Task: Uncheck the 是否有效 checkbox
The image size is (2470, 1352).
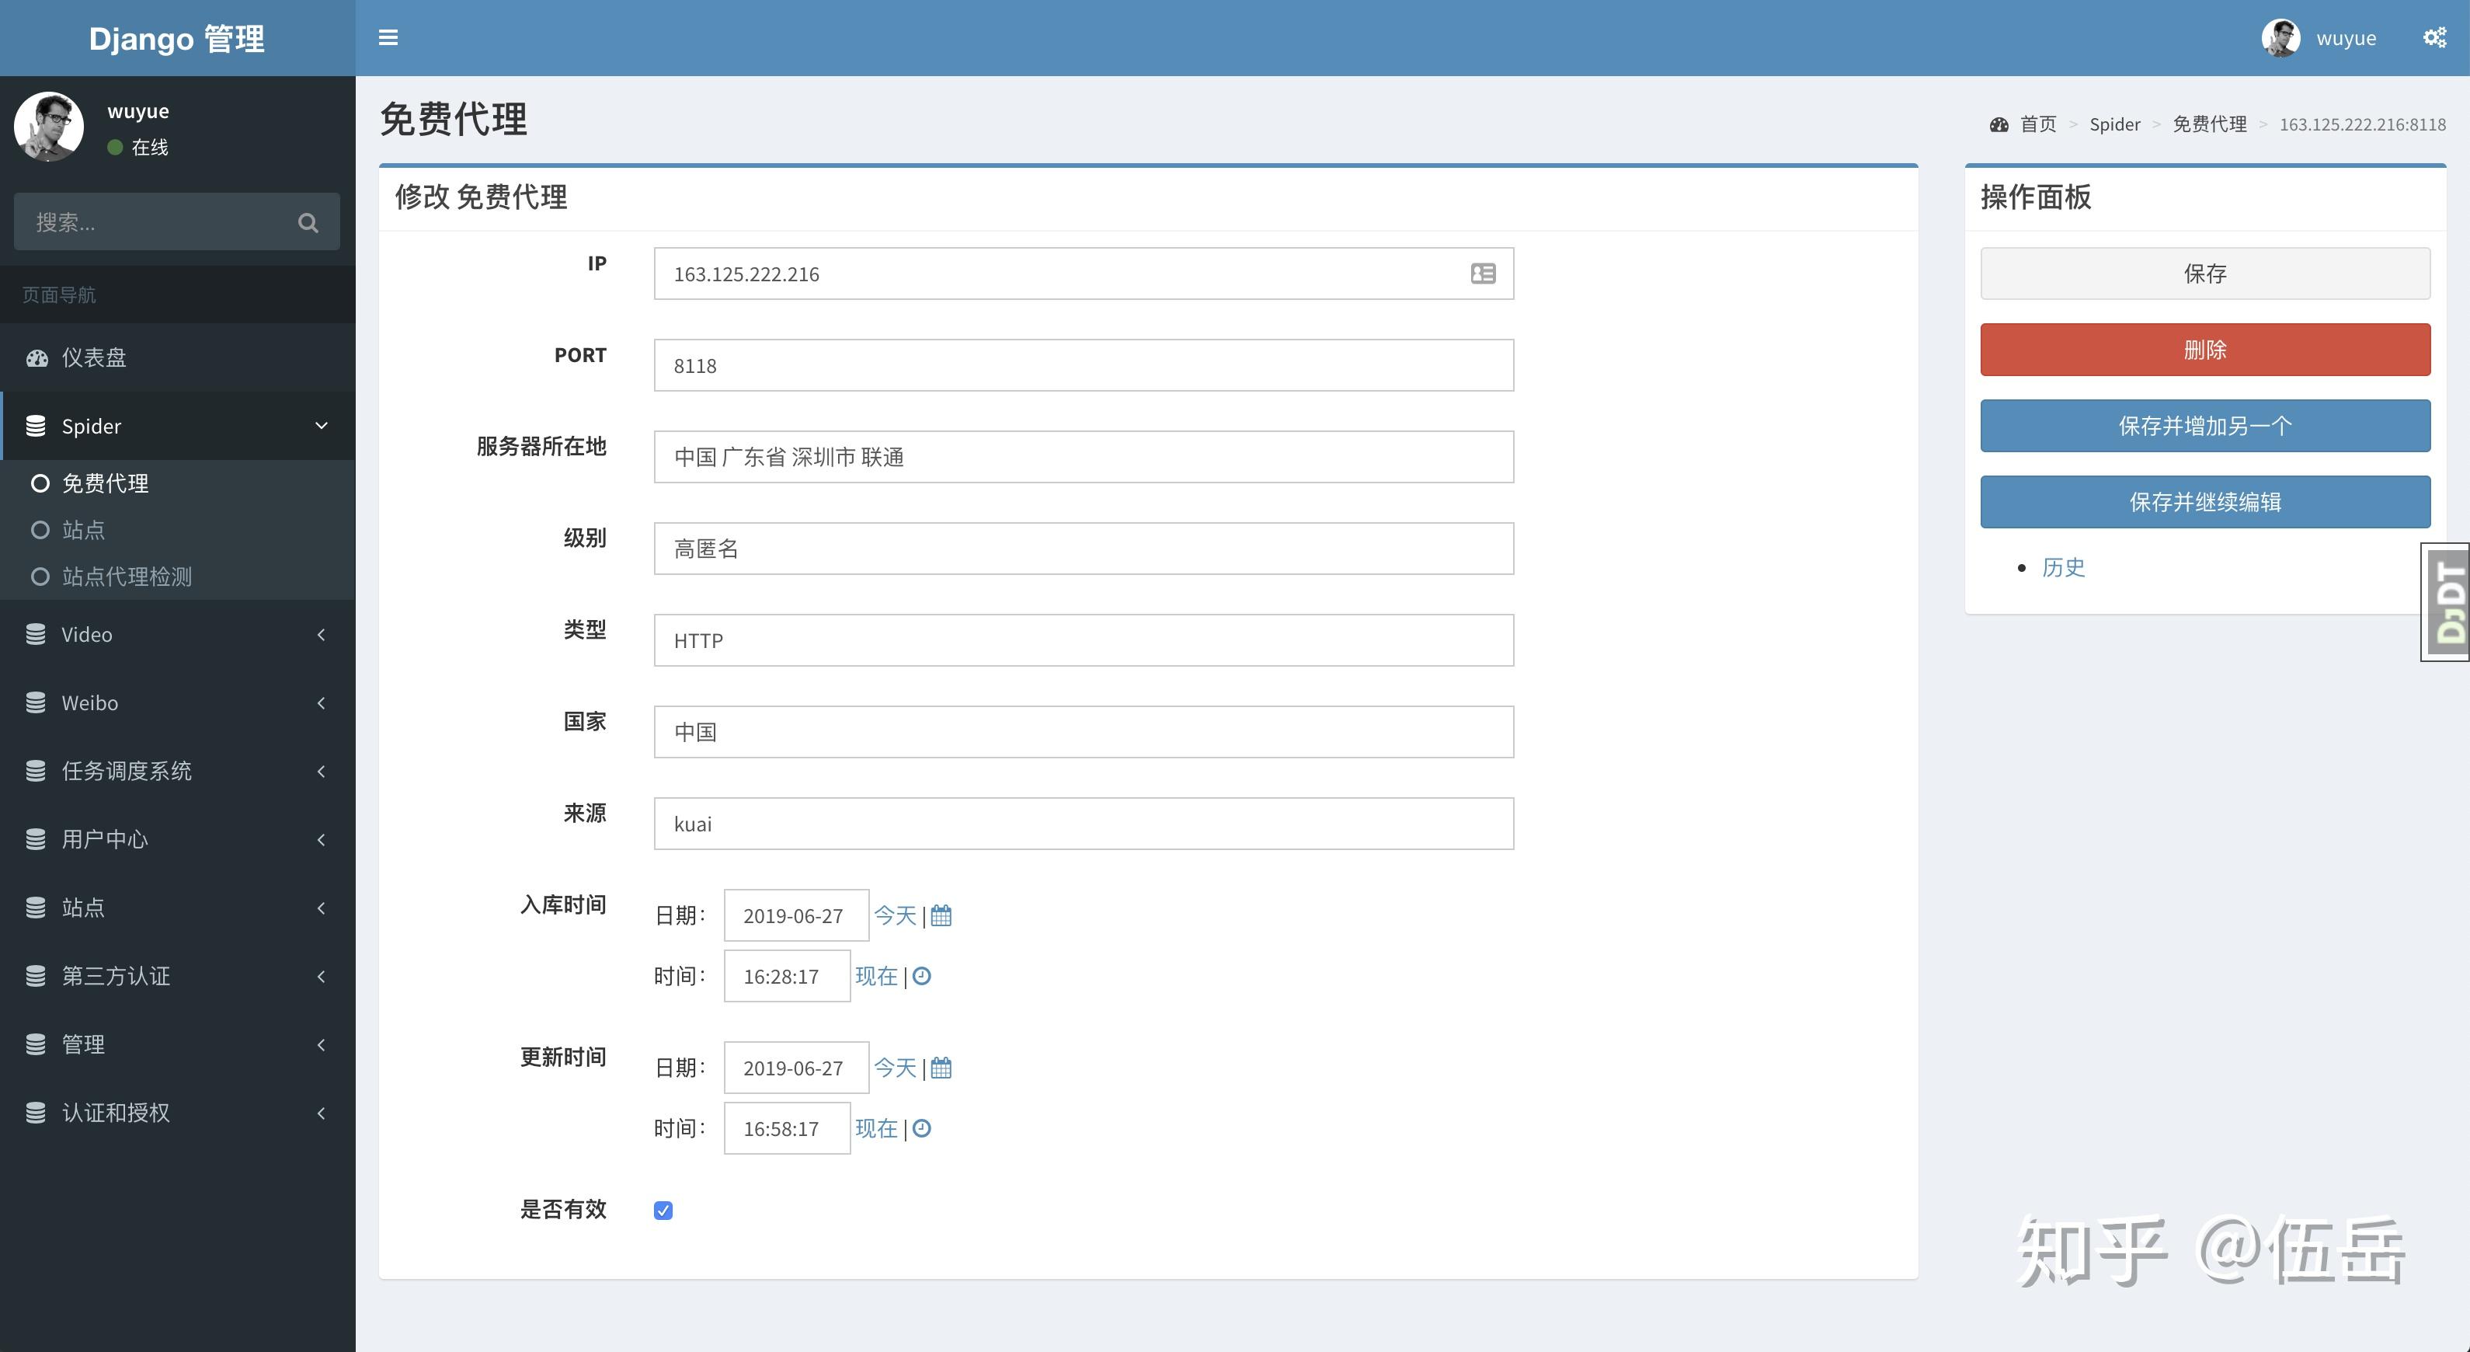Action: point(663,1210)
